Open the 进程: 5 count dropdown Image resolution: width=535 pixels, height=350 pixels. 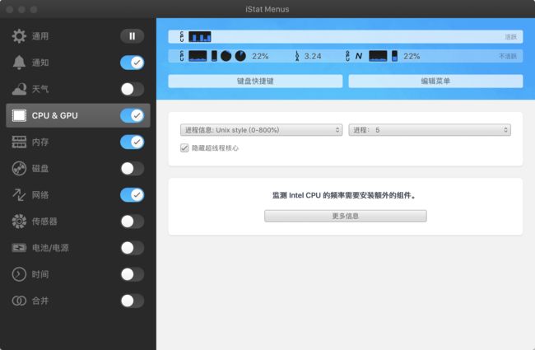[430, 130]
